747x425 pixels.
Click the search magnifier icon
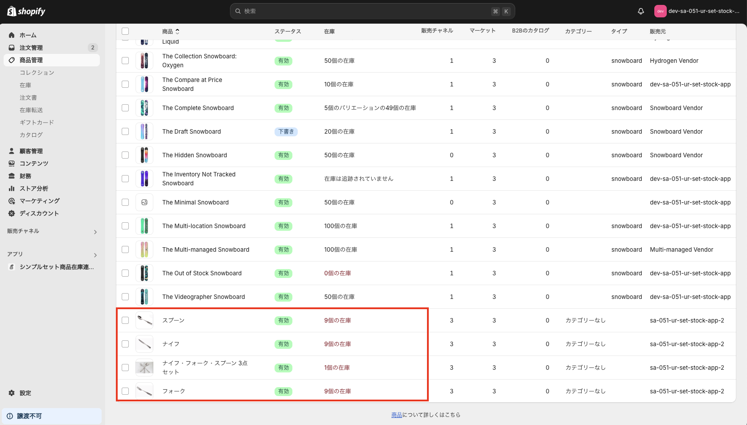point(238,11)
